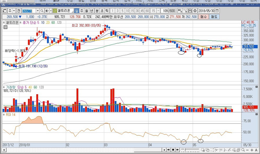The height and width of the screenshot is (154, 260).
Task: Click the zoom magnifier icon in bottom toolbar
Action: point(244,150)
